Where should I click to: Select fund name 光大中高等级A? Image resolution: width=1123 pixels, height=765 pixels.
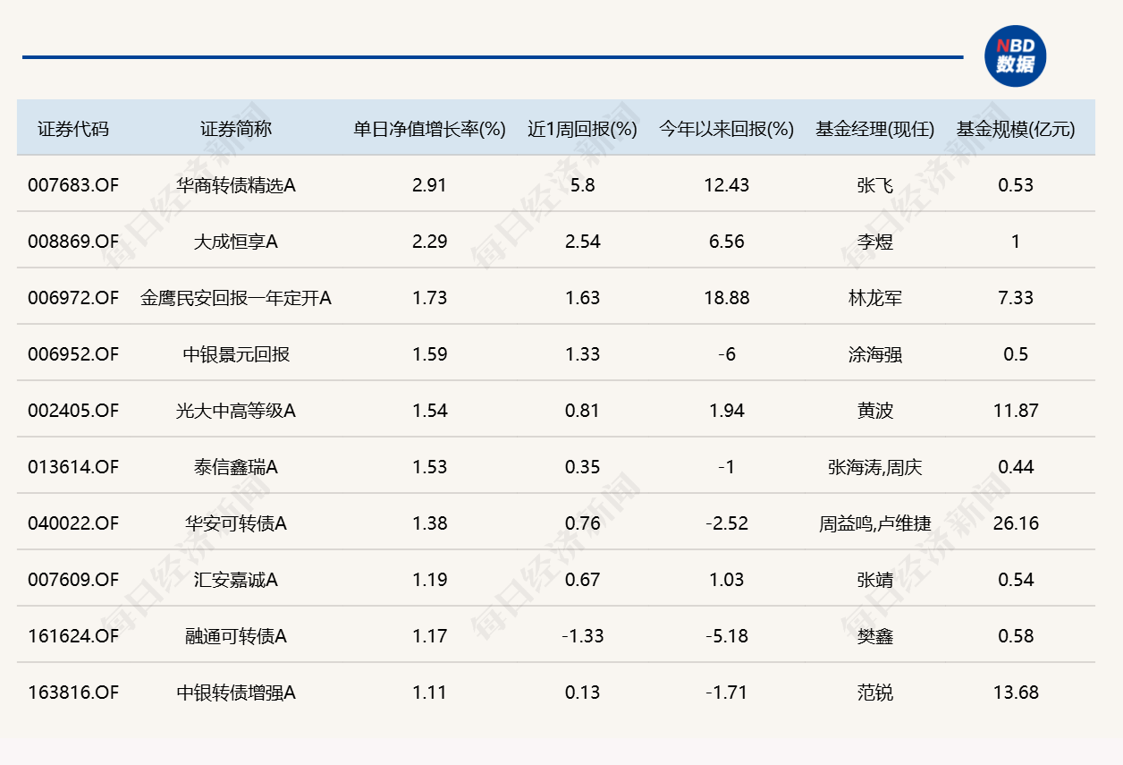coord(236,411)
